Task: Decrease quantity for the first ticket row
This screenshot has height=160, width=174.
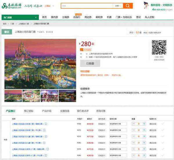Action: pyautogui.click(x=134, y=124)
